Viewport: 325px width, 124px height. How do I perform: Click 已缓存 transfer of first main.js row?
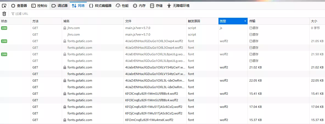254,28
